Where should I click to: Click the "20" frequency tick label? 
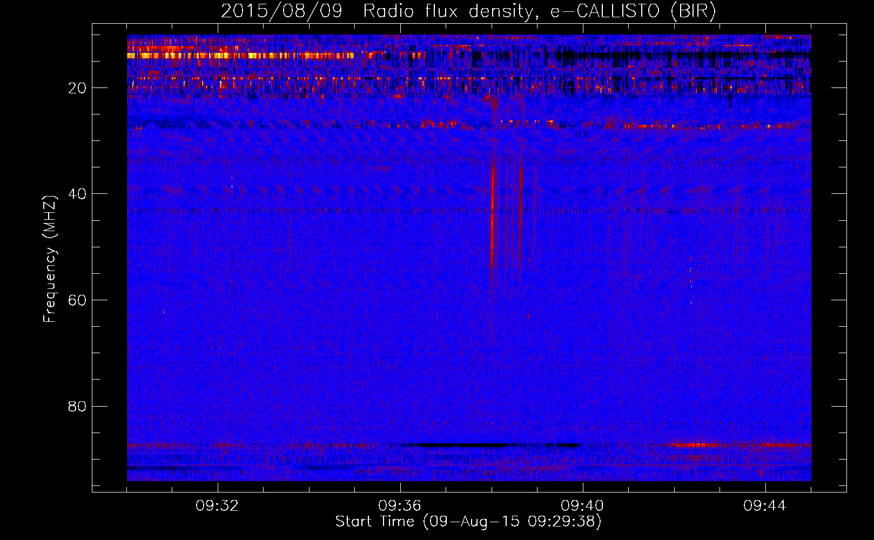pos(78,88)
